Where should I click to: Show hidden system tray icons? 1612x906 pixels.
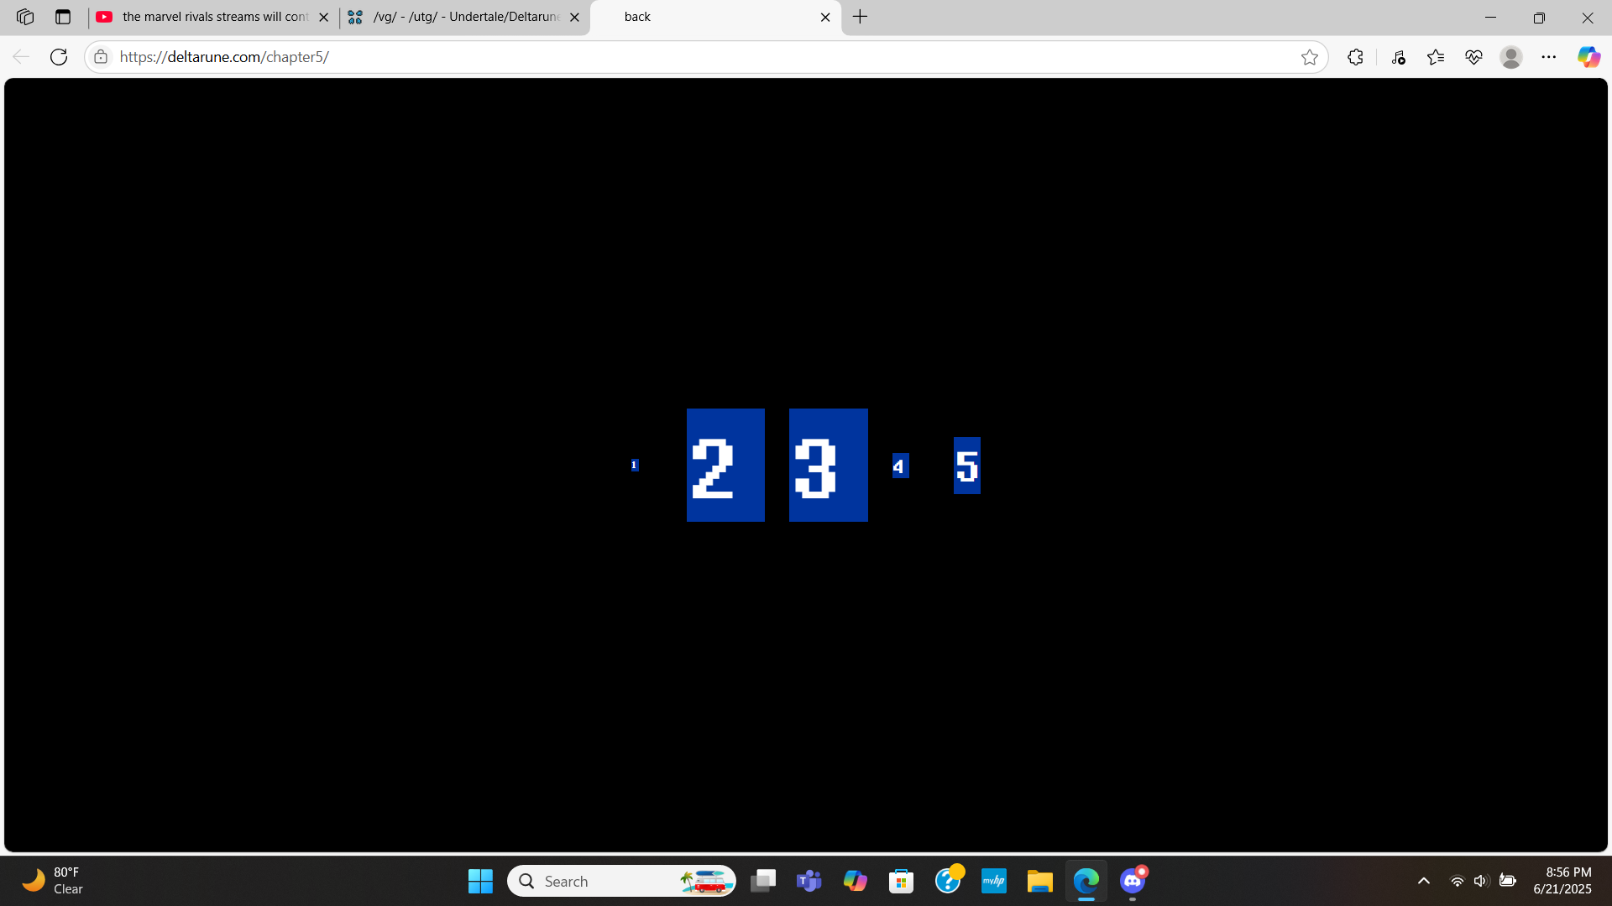pos(1424,881)
